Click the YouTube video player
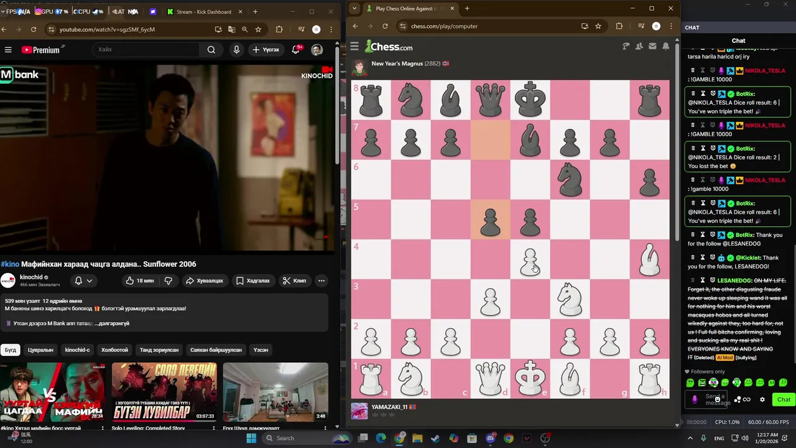This screenshot has height=448, width=796. (167, 158)
